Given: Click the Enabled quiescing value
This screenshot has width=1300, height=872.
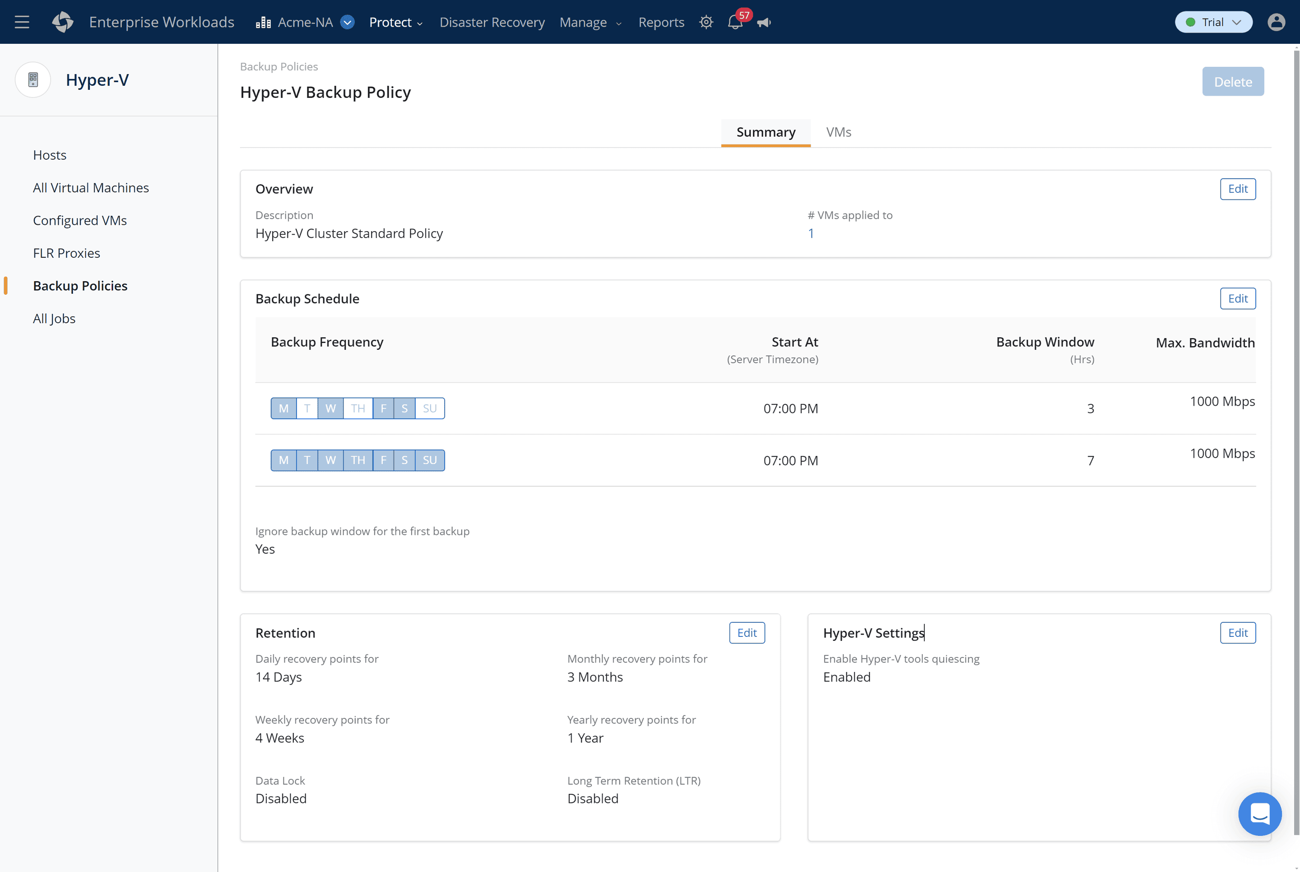Looking at the screenshot, I should pos(847,677).
